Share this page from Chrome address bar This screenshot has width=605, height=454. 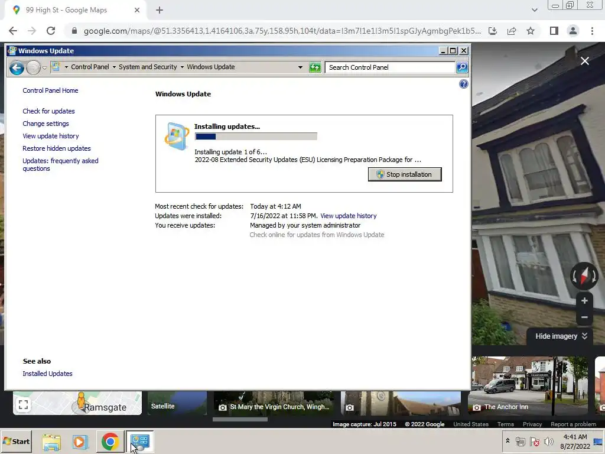[512, 31]
